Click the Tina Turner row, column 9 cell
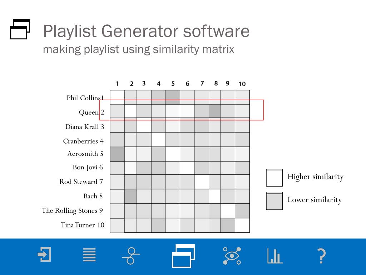This screenshot has height=275, width=366. coord(228,225)
